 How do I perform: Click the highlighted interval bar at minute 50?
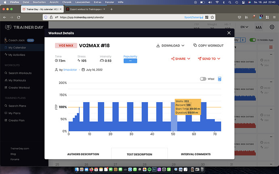(174, 117)
